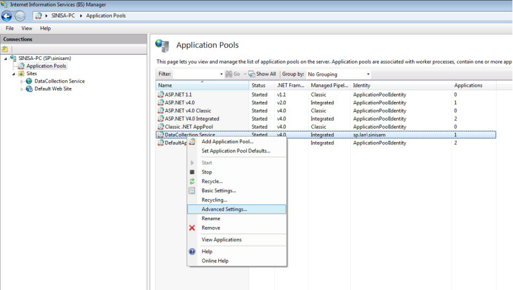Select Online Help menu entry
The width and height of the screenshot is (513, 290).
tap(215, 261)
